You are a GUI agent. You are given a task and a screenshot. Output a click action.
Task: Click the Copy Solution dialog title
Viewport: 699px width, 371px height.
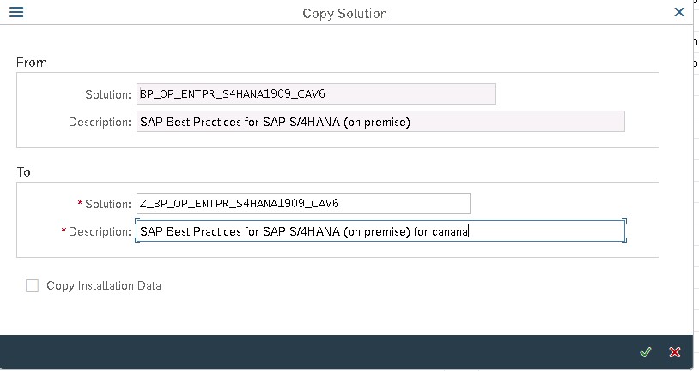coord(344,14)
